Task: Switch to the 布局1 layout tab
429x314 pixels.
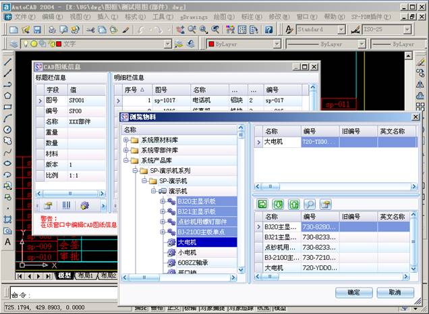Action: point(85,276)
